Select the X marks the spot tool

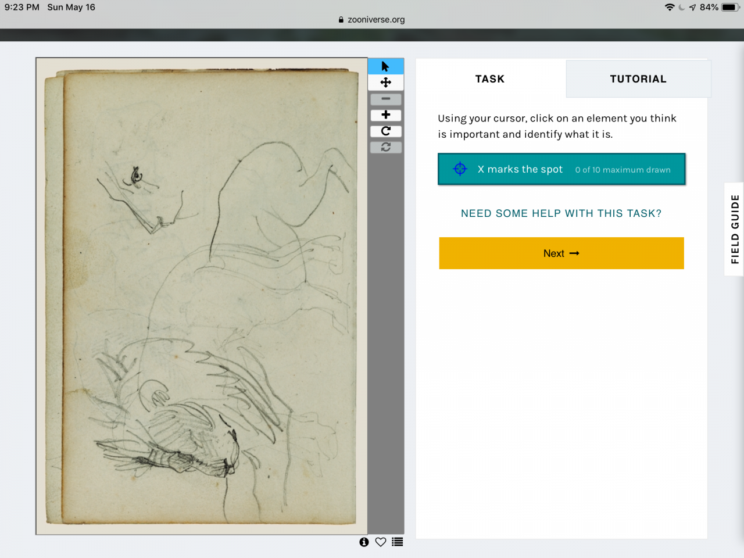pyautogui.click(x=561, y=169)
